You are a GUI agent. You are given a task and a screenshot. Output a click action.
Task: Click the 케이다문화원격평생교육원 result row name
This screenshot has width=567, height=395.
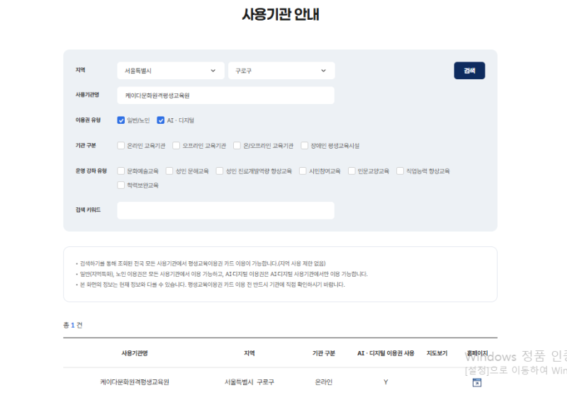[x=135, y=382]
